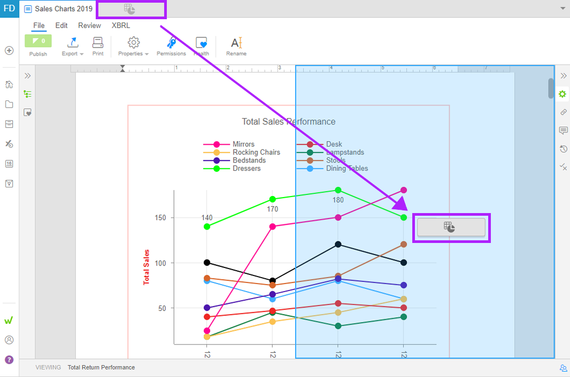Click the chart placeholder button in the highlighted section

(451, 227)
